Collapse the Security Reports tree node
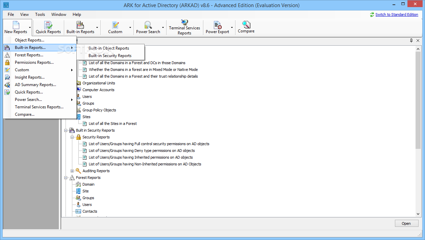 coord(72,137)
